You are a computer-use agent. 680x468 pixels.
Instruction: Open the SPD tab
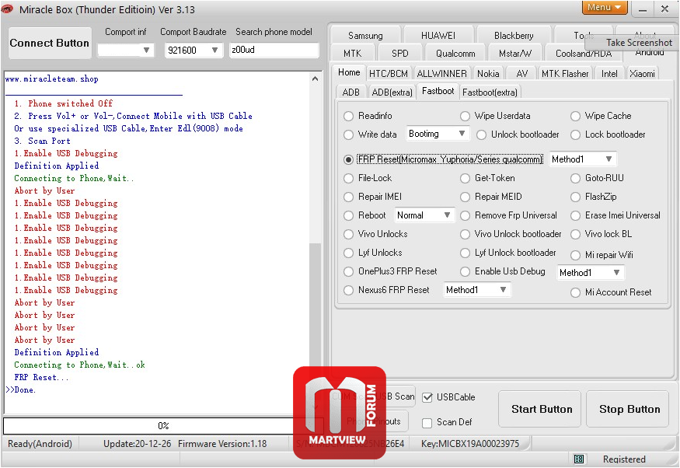(400, 54)
